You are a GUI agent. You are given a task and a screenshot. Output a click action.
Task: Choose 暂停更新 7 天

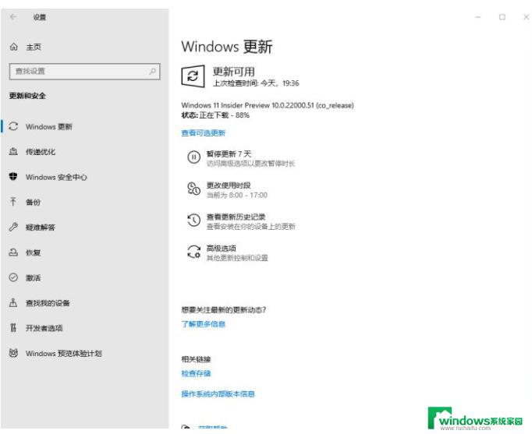click(241, 158)
